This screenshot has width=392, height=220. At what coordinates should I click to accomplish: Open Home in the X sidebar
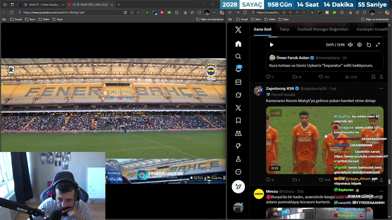(238, 44)
